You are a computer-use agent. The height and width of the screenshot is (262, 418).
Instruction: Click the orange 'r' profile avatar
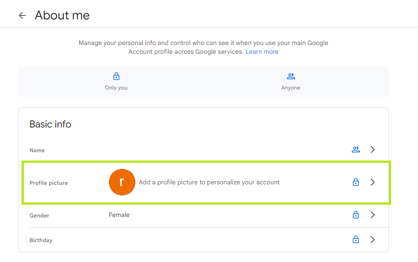click(x=122, y=182)
